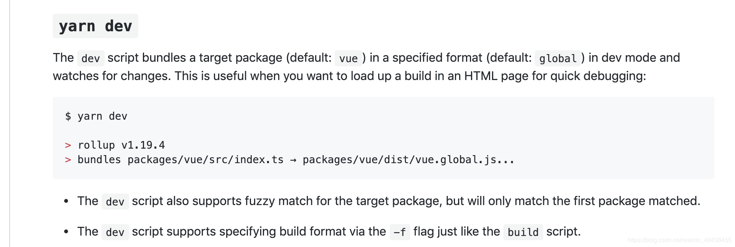Click the inline "vue" code label
The width and height of the screenshot is (735, 247).
tap(348, 58)
